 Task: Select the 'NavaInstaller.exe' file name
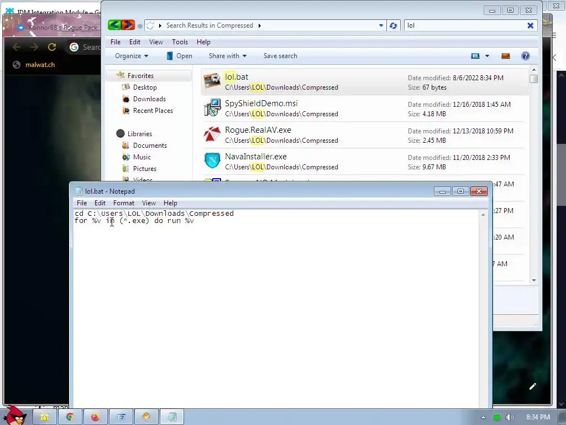tap(255, 156)
